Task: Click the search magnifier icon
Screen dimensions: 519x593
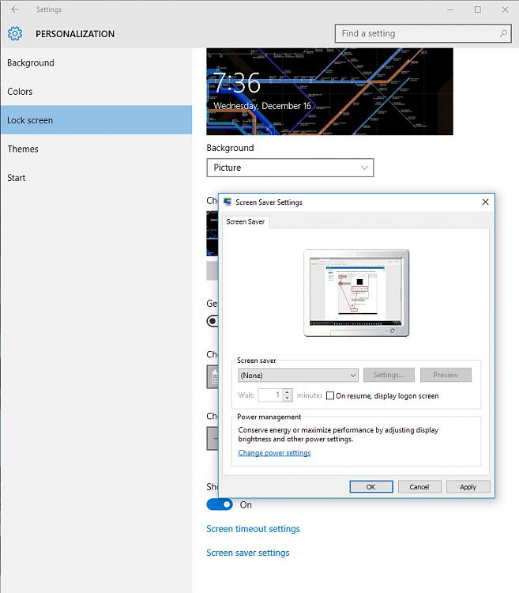Action: coord(503,34)
